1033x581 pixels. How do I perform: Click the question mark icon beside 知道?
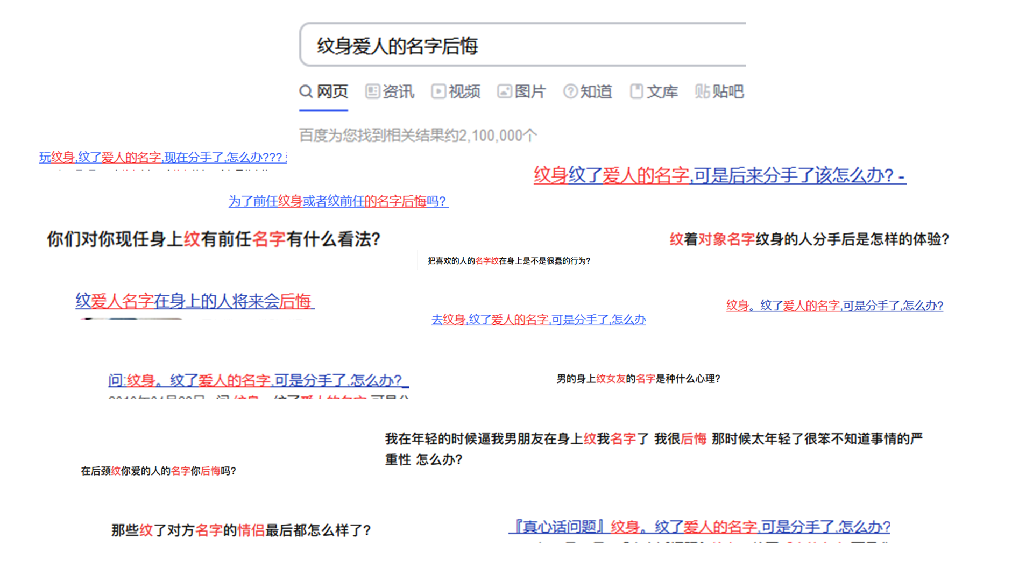coord(570,91)
